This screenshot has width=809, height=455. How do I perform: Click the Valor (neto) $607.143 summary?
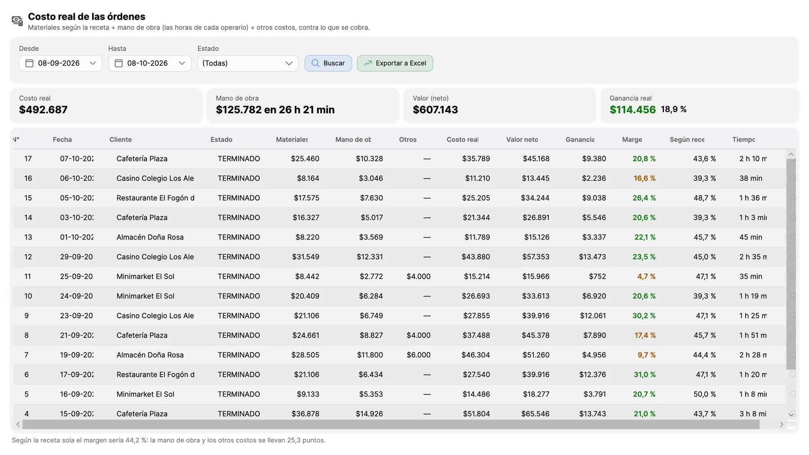435,110
